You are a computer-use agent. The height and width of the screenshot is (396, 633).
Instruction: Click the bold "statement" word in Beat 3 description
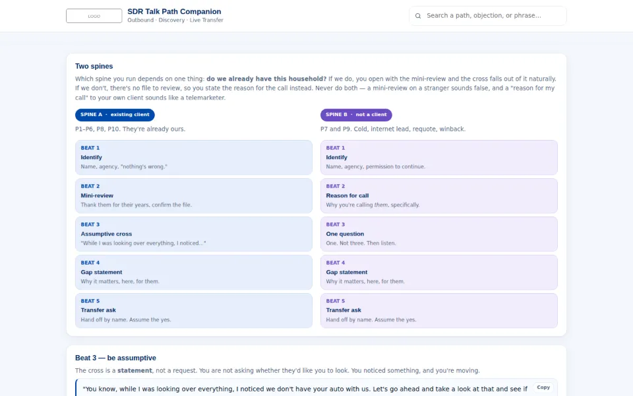(x=135, y=370)
